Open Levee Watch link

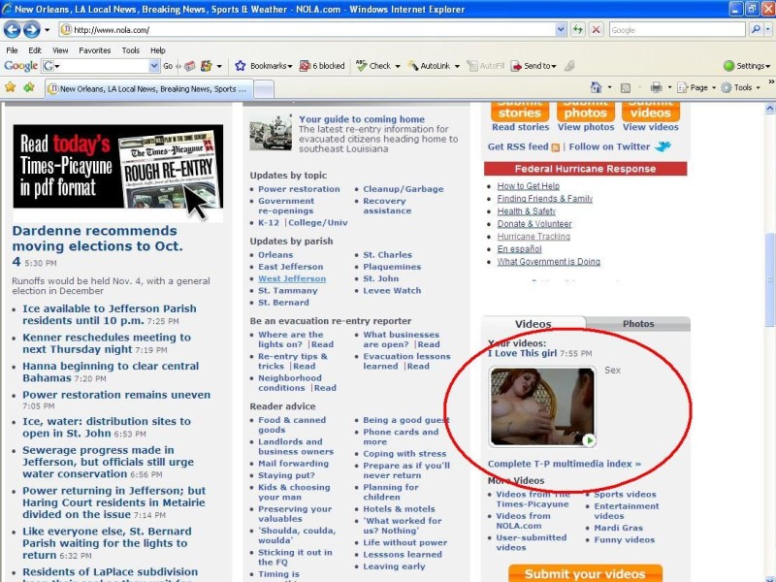(x=392, y=290)
